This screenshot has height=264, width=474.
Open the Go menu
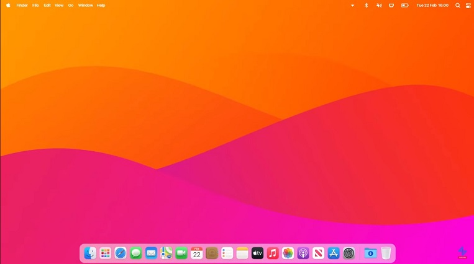(71, 5)
